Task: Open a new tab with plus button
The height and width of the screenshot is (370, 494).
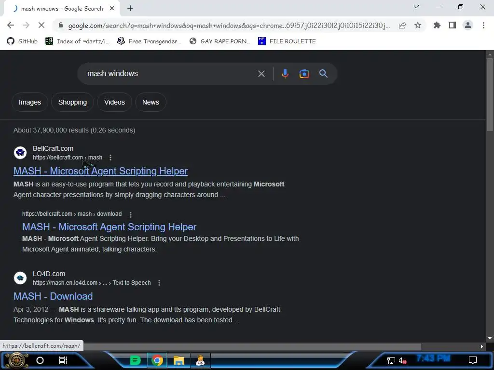Action: [130, 9]
